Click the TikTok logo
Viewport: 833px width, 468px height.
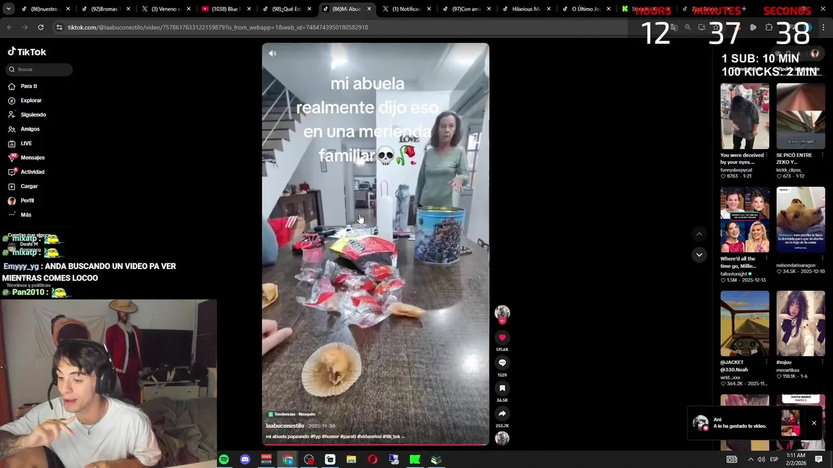27,51
